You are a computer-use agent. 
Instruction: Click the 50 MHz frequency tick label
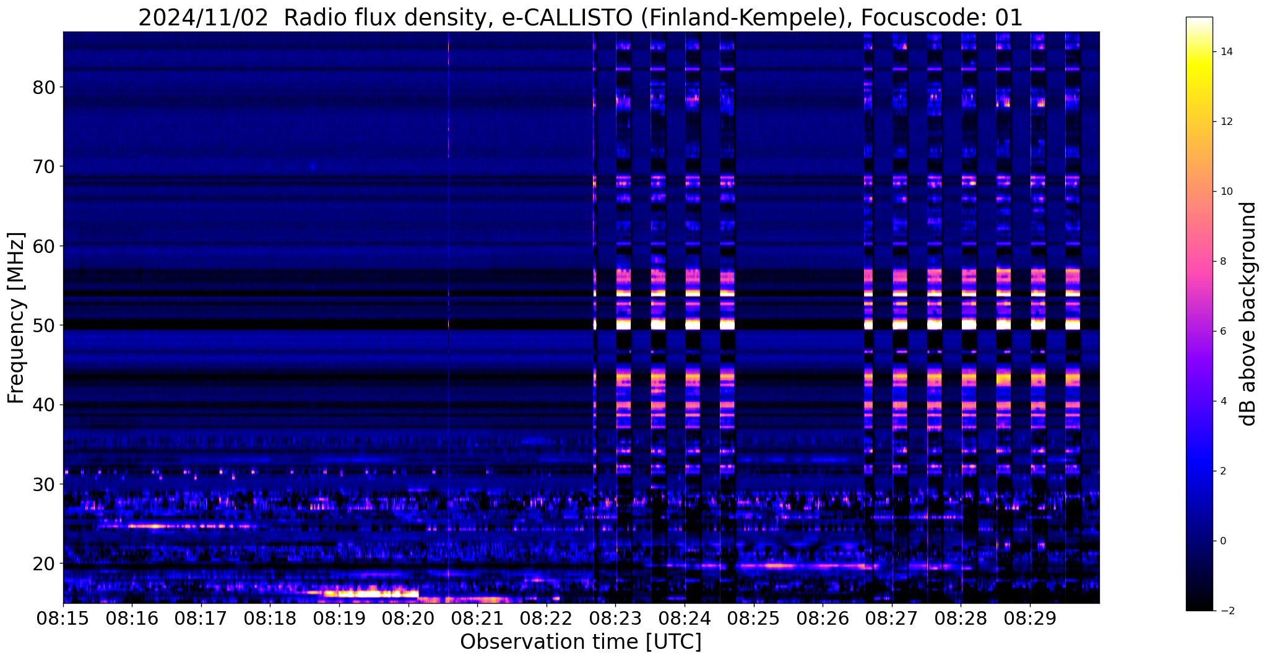click(44, 325)
